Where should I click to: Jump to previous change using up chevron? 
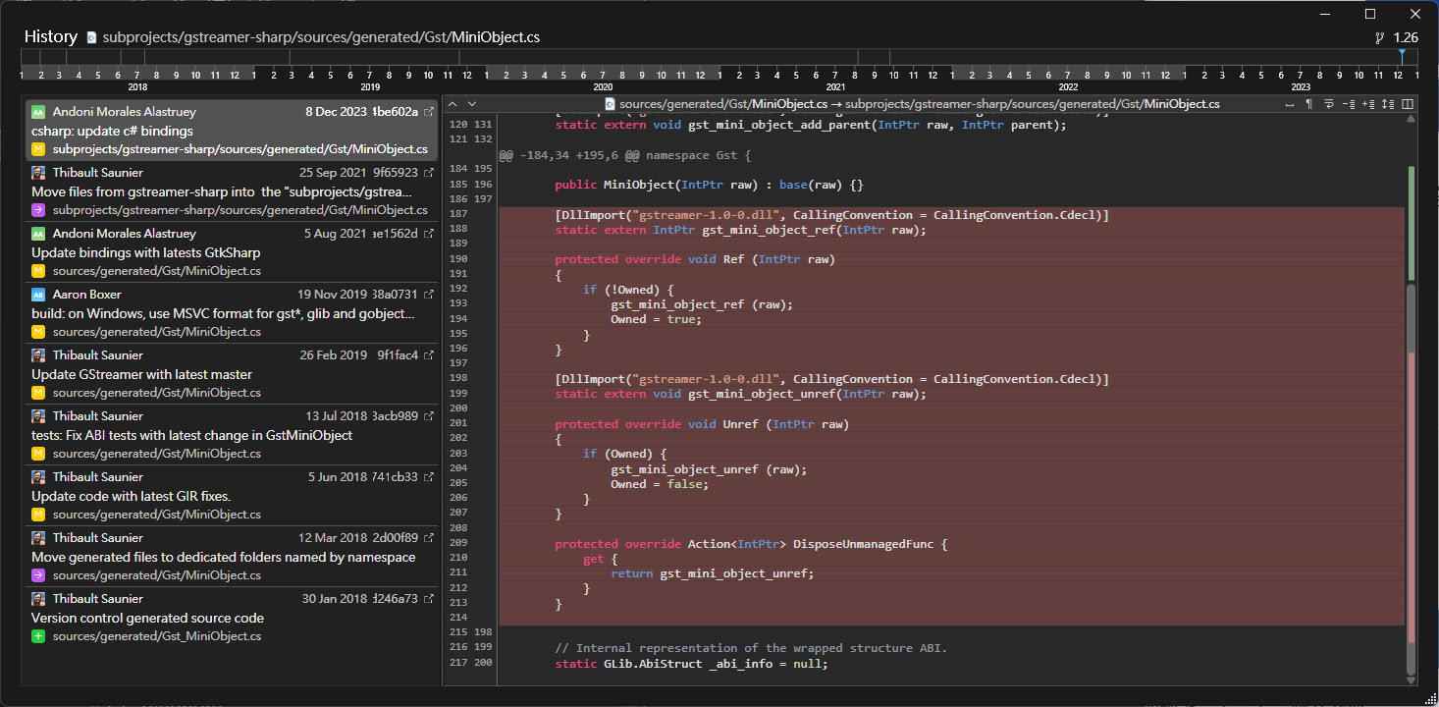click(x=453, y=104)
